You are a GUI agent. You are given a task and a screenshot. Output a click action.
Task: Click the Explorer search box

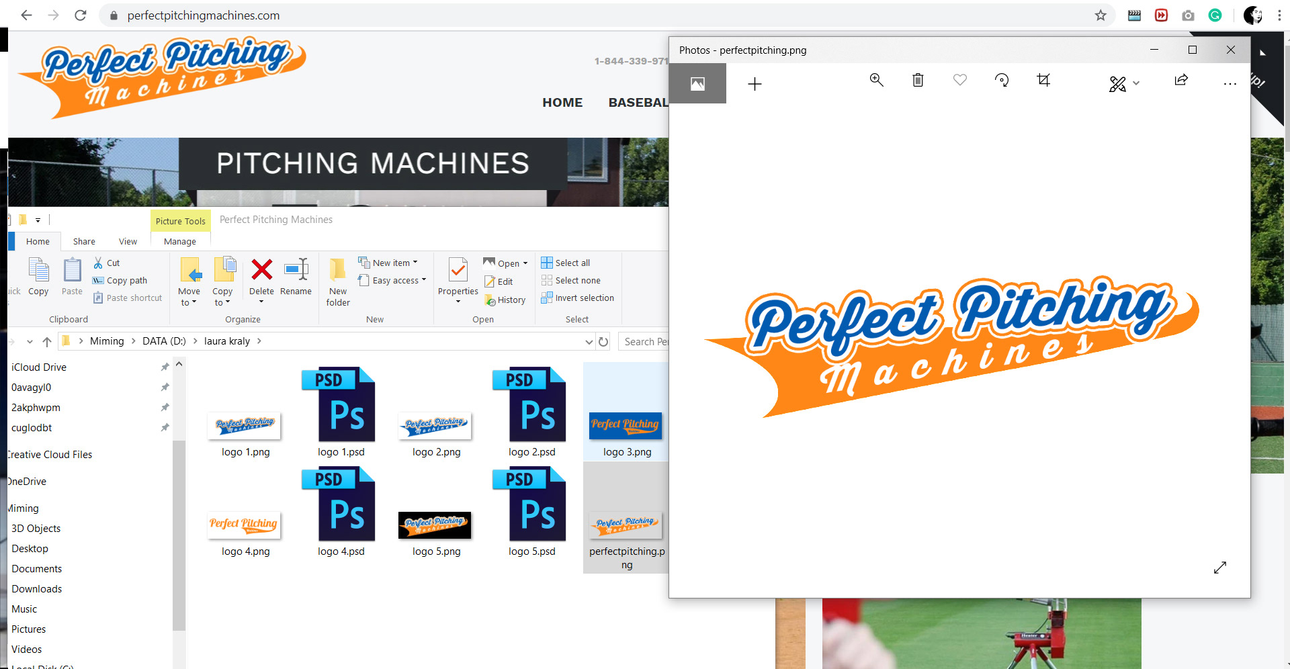[x=644, y=342]
